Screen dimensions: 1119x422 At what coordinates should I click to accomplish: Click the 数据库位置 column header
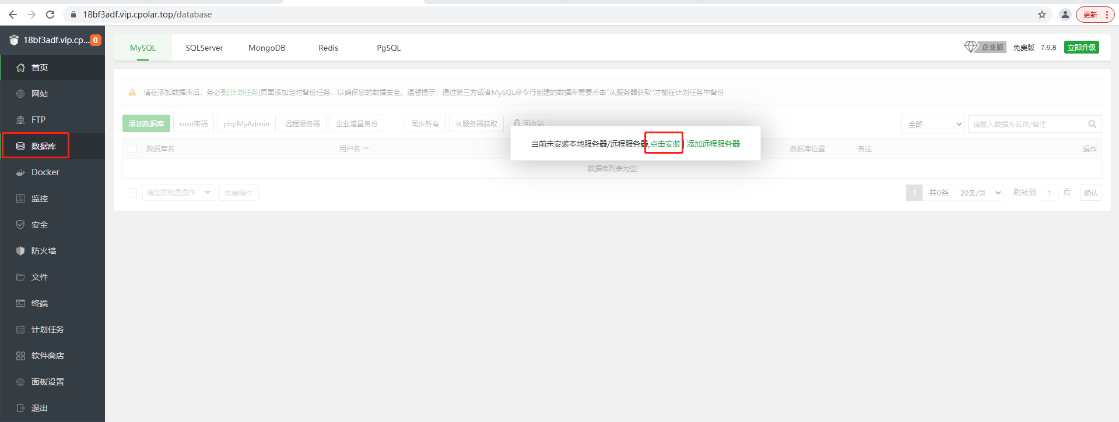pos(808,149)
